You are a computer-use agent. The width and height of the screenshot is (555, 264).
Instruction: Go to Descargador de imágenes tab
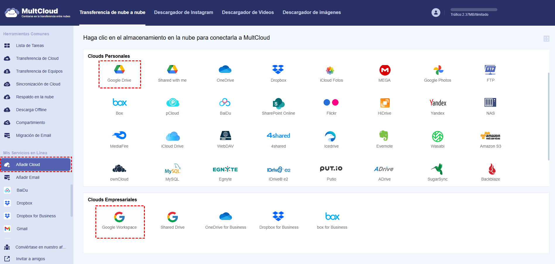(312, 12)
